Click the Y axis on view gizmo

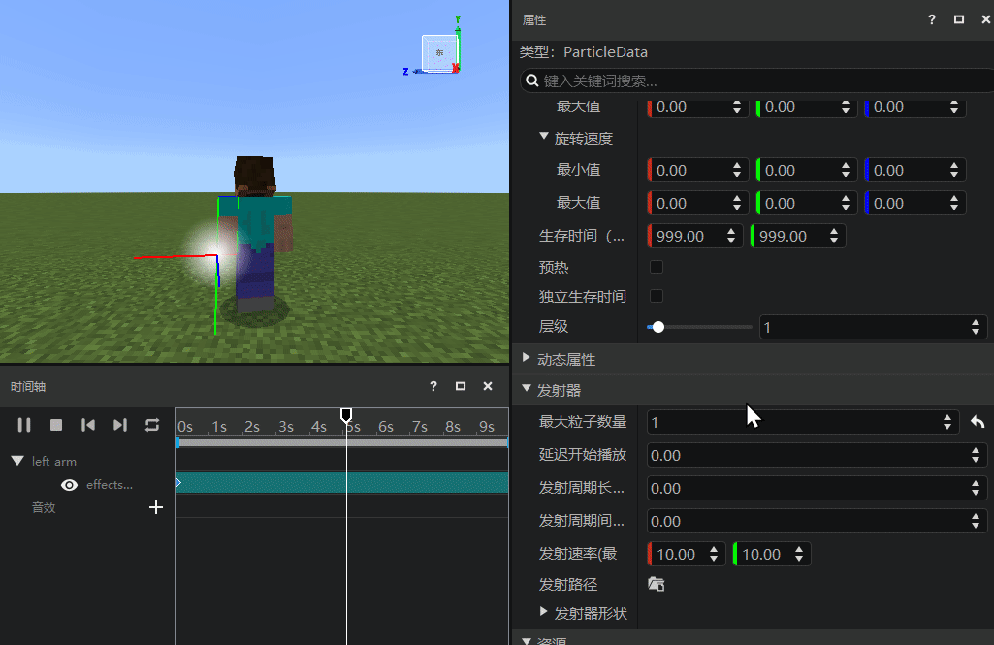[458, 19]
